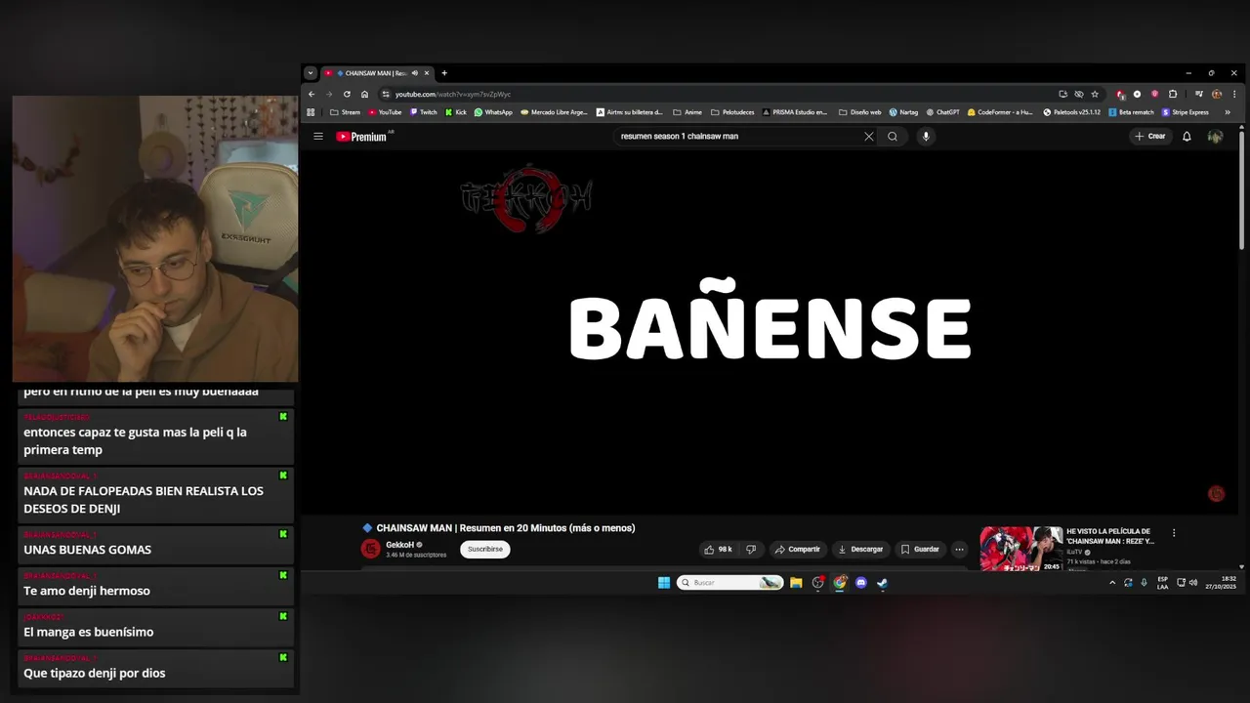Open the YouTube bookmark

pos(385,112)
